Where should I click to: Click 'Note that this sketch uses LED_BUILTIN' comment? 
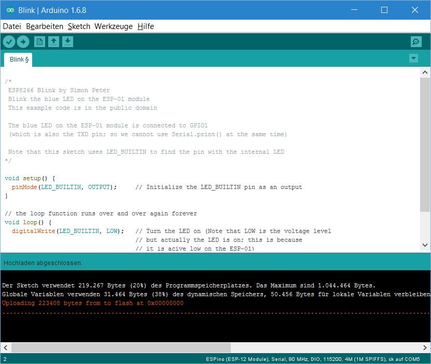point(146,152)
